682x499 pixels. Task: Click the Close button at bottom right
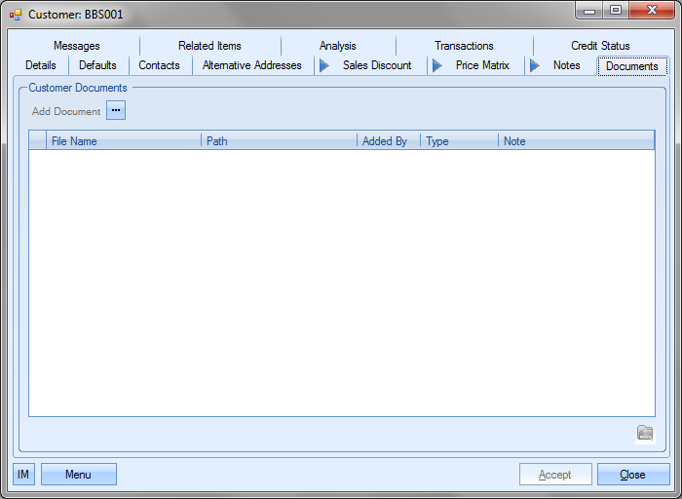coord(632,475)
